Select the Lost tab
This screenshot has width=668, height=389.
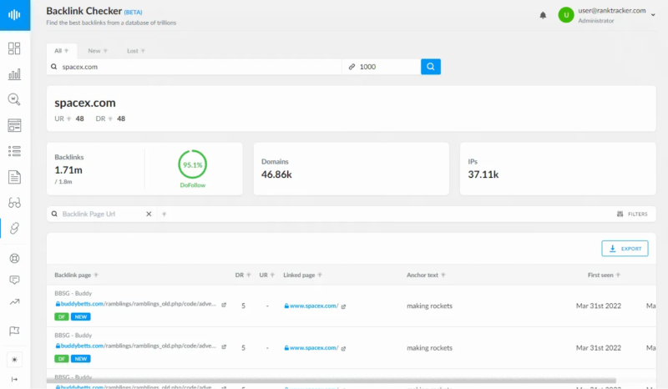[135, 51]
